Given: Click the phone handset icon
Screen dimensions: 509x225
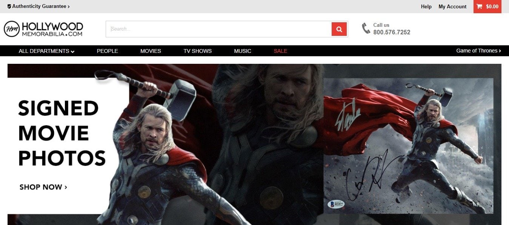Looking at the screenshot, I should click(x=366, y=28).
